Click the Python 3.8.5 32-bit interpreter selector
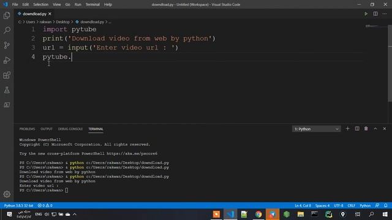Viewport: 392px width, 220px height. 18,205
